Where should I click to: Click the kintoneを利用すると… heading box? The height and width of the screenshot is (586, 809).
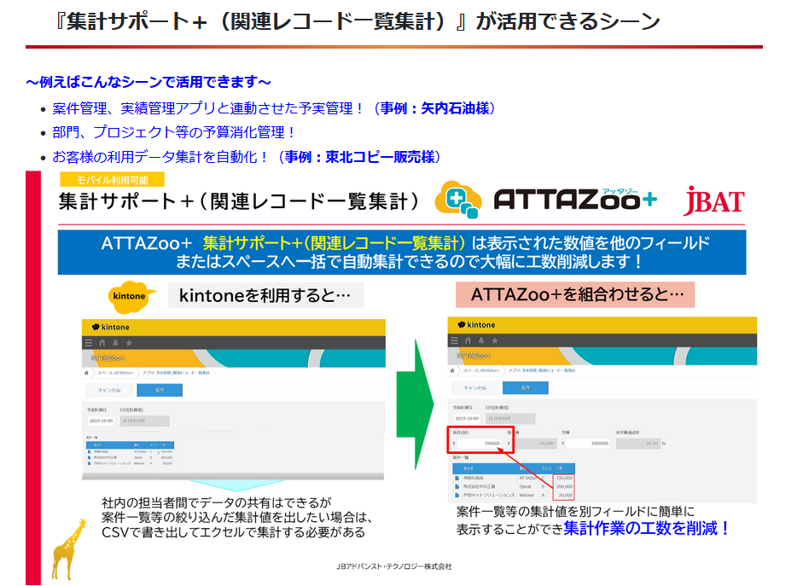[265, 295]
